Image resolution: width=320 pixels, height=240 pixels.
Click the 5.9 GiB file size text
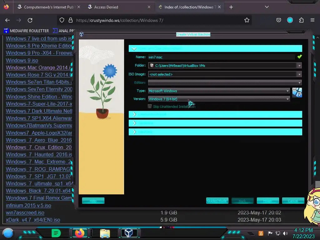(x=168, y=220)
